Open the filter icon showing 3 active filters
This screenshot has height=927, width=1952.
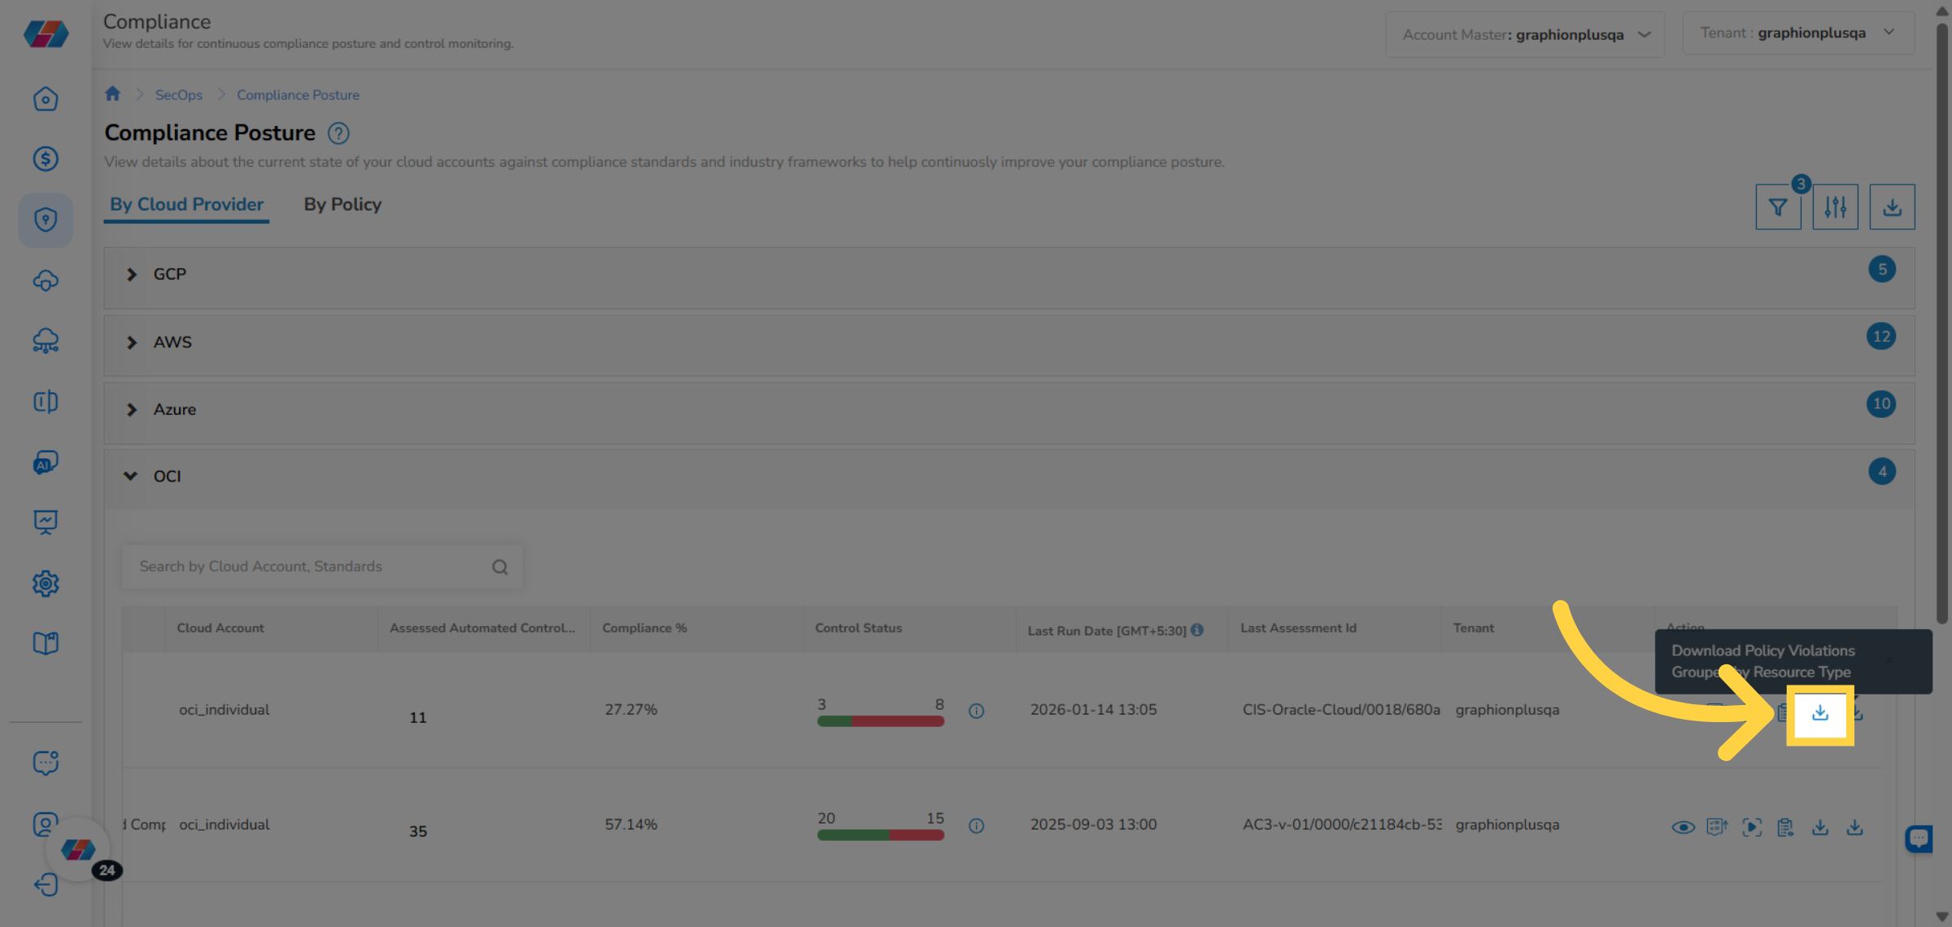[1778, 207]
